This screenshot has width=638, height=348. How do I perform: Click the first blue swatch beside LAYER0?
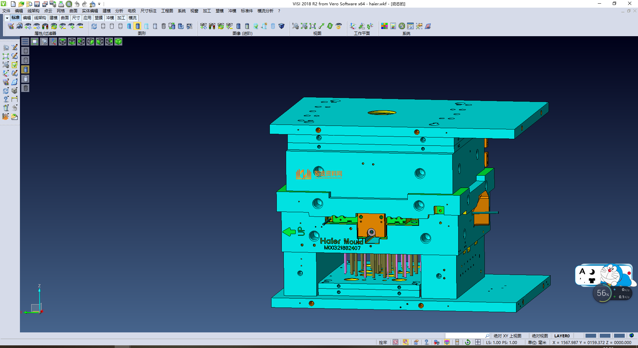tap(590, 336)
